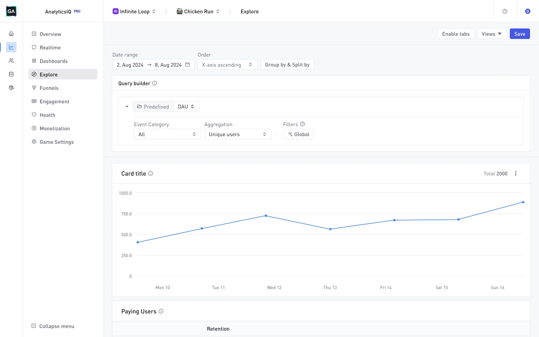This screenshot has width=539, height=337.
Task: Go to Overview in sidebar
Action: (63, 34)
